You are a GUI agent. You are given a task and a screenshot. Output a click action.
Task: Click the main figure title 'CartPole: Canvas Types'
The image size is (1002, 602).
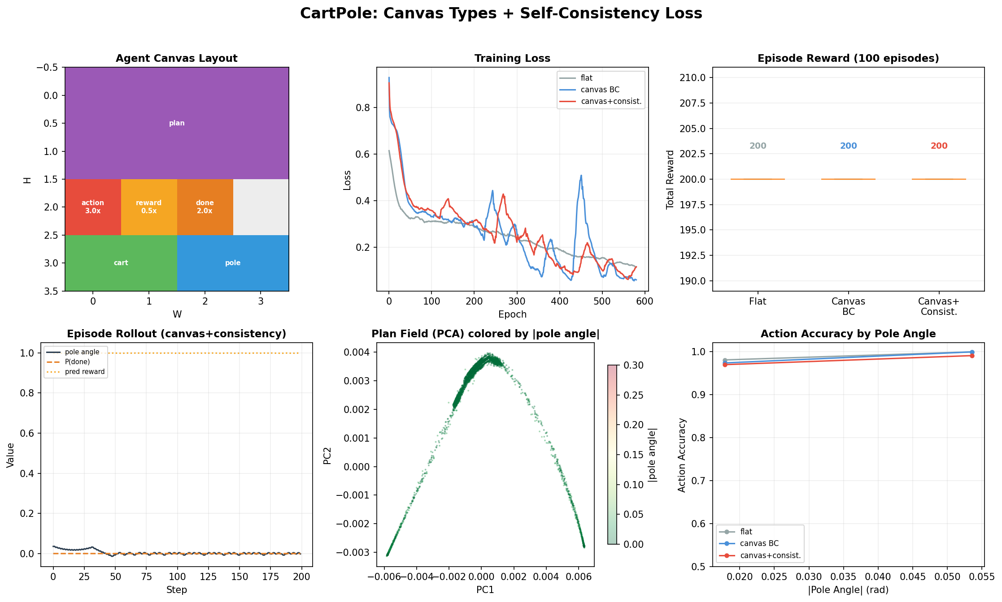[501, 13]
